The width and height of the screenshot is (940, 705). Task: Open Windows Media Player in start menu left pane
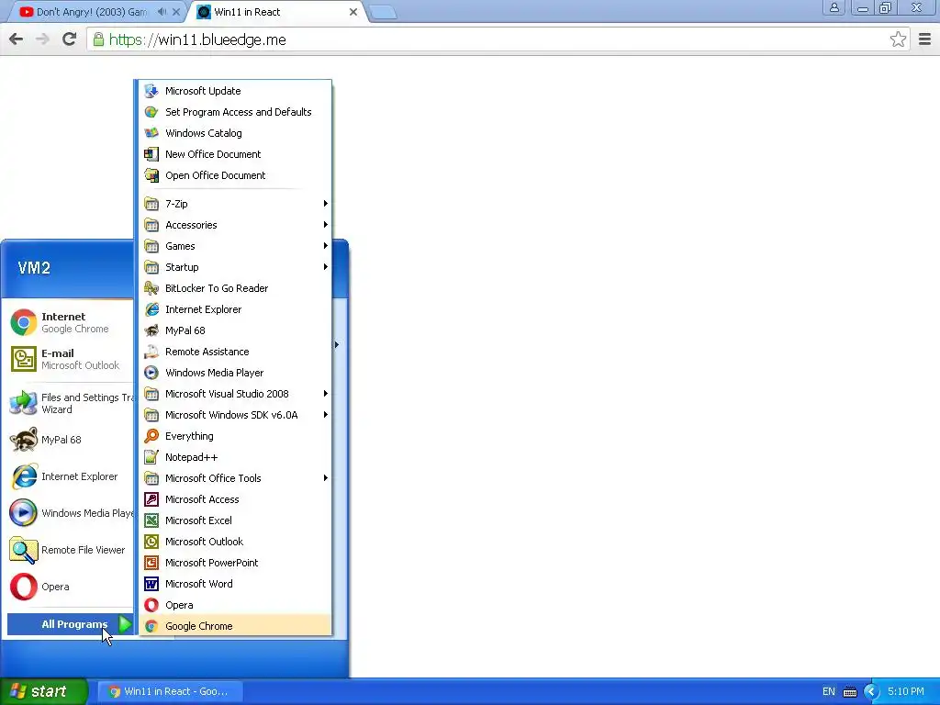click(70, 513)
